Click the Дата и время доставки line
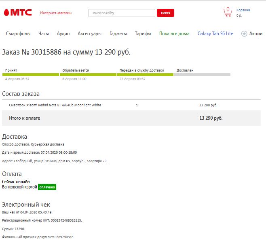The image size is (266, 243). tap(39, 152)
